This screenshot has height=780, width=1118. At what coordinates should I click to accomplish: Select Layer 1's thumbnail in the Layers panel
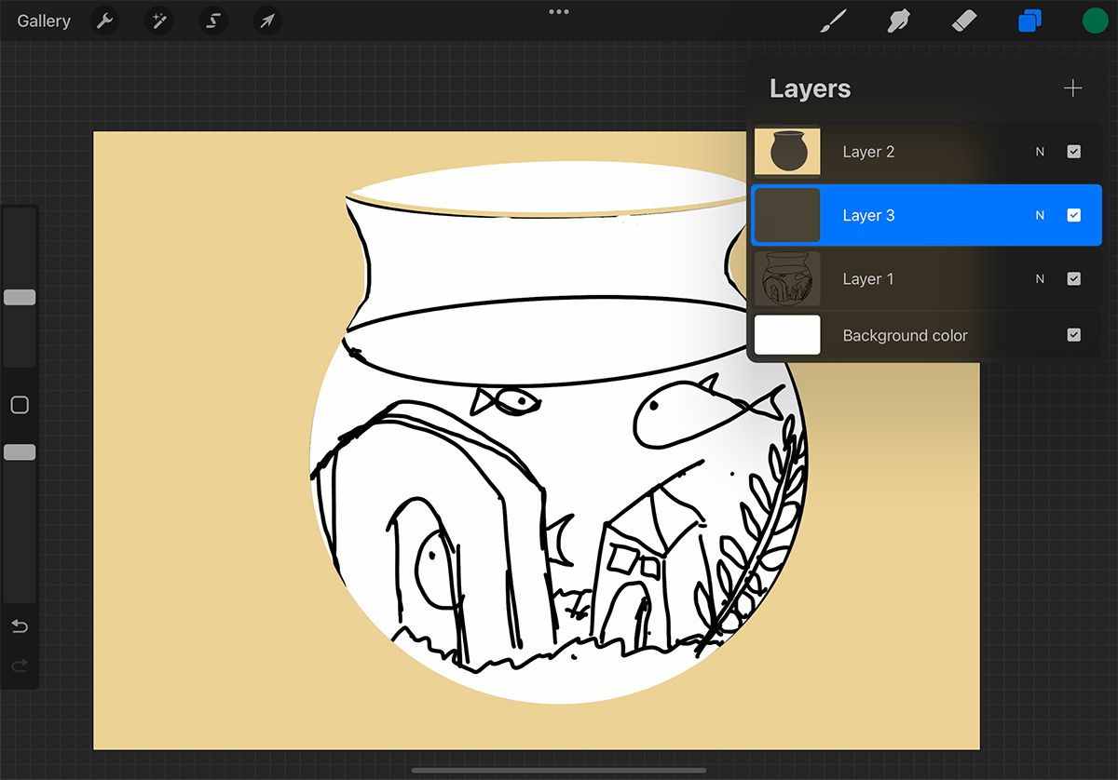[x=787, y=278]
